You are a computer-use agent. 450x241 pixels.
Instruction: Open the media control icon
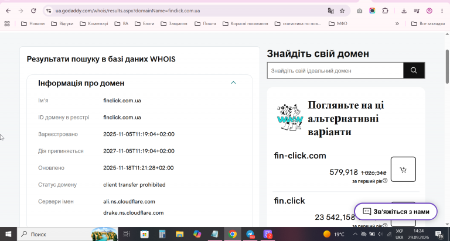(417, 11)
